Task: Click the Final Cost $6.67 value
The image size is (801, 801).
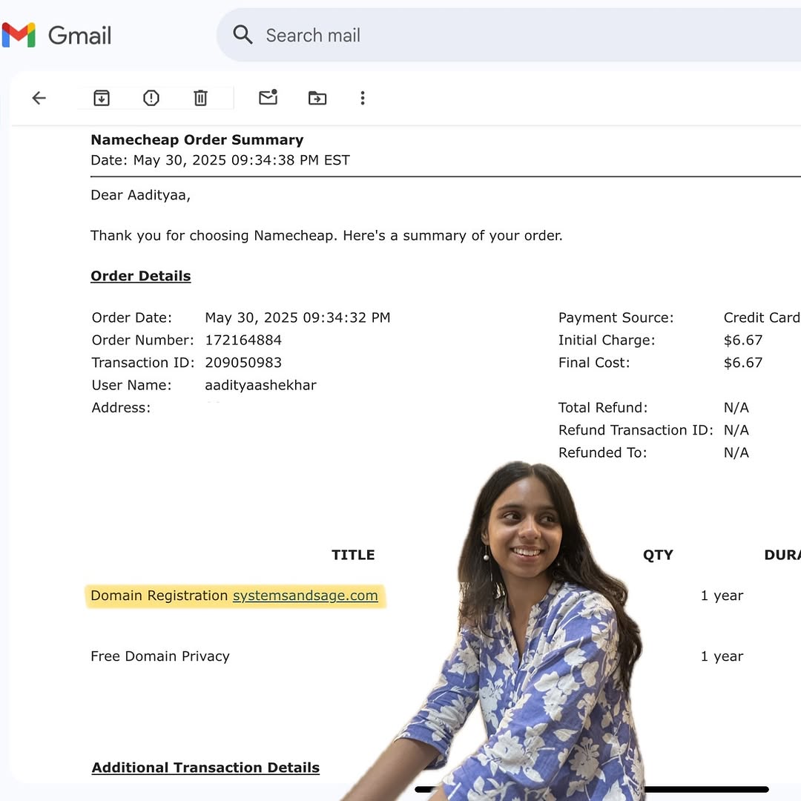Action: tap(742, 362)
